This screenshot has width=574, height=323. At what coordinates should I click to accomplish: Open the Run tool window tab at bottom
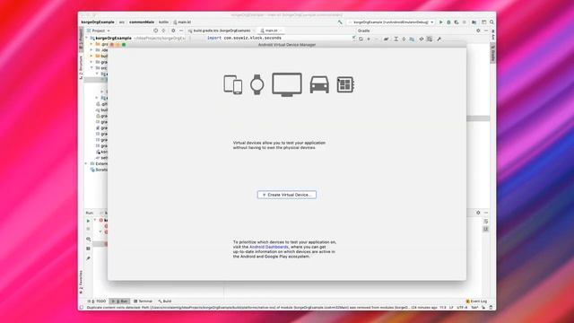[120, 301]
